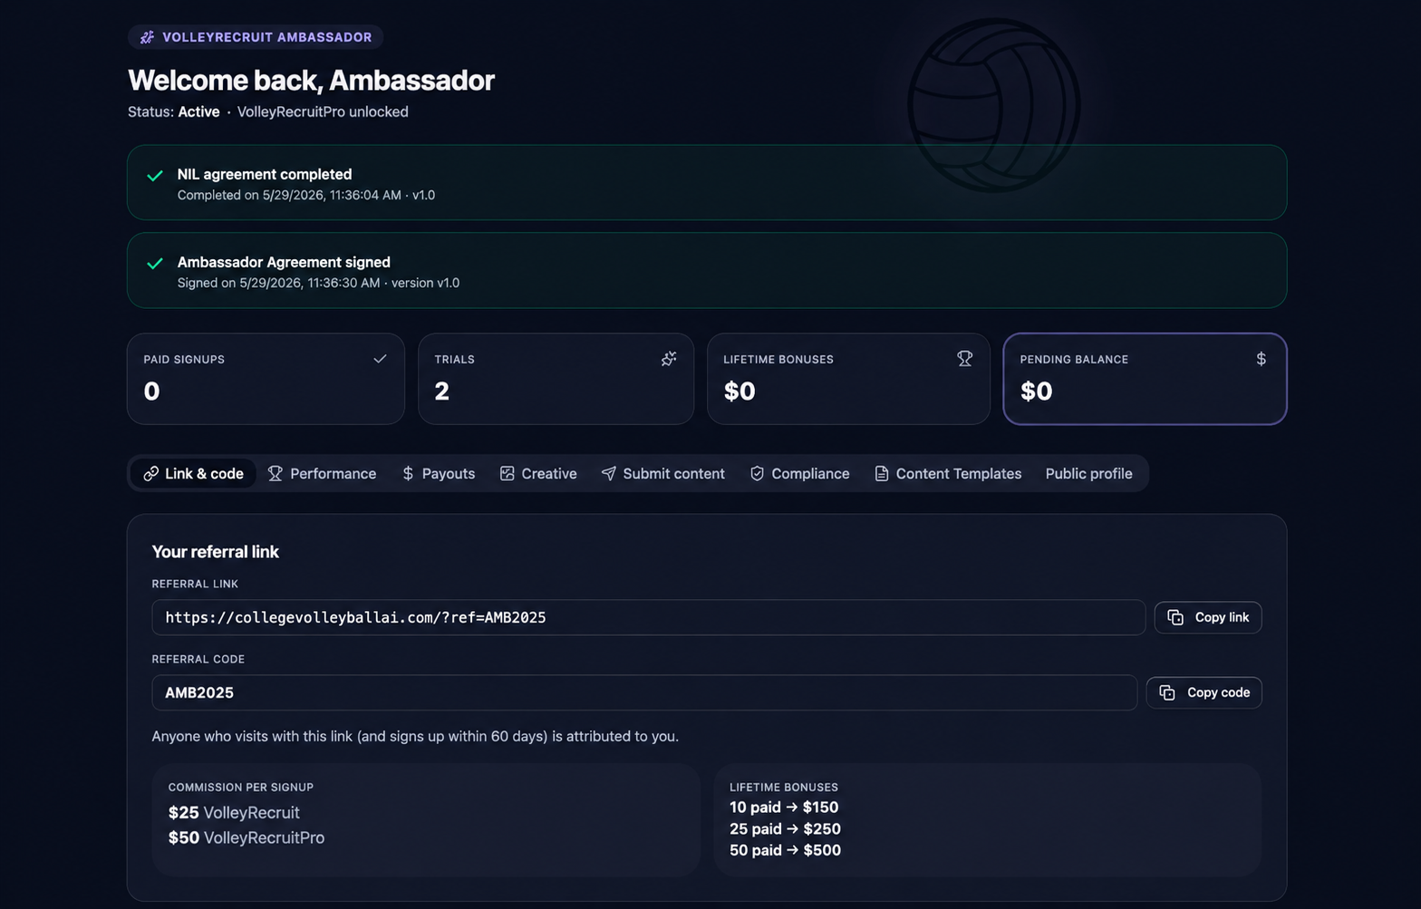Screen dimensions: 1421x909
Task: Click the image icon in the Creative tab
Action: 507,473
